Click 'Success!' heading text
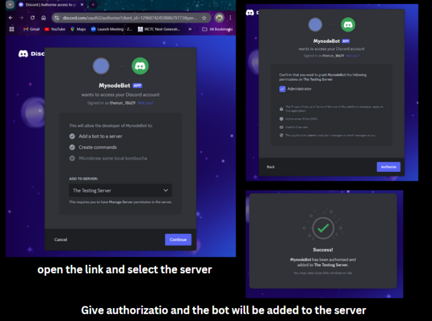The image size is (432, 321). 323,250
